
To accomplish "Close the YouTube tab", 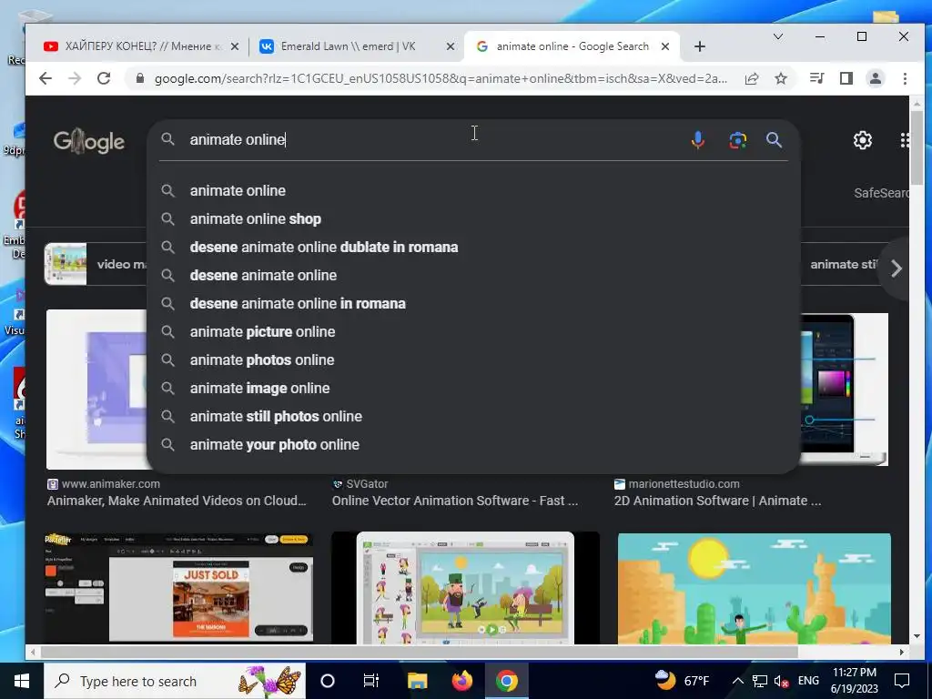I will pos(235,46).
